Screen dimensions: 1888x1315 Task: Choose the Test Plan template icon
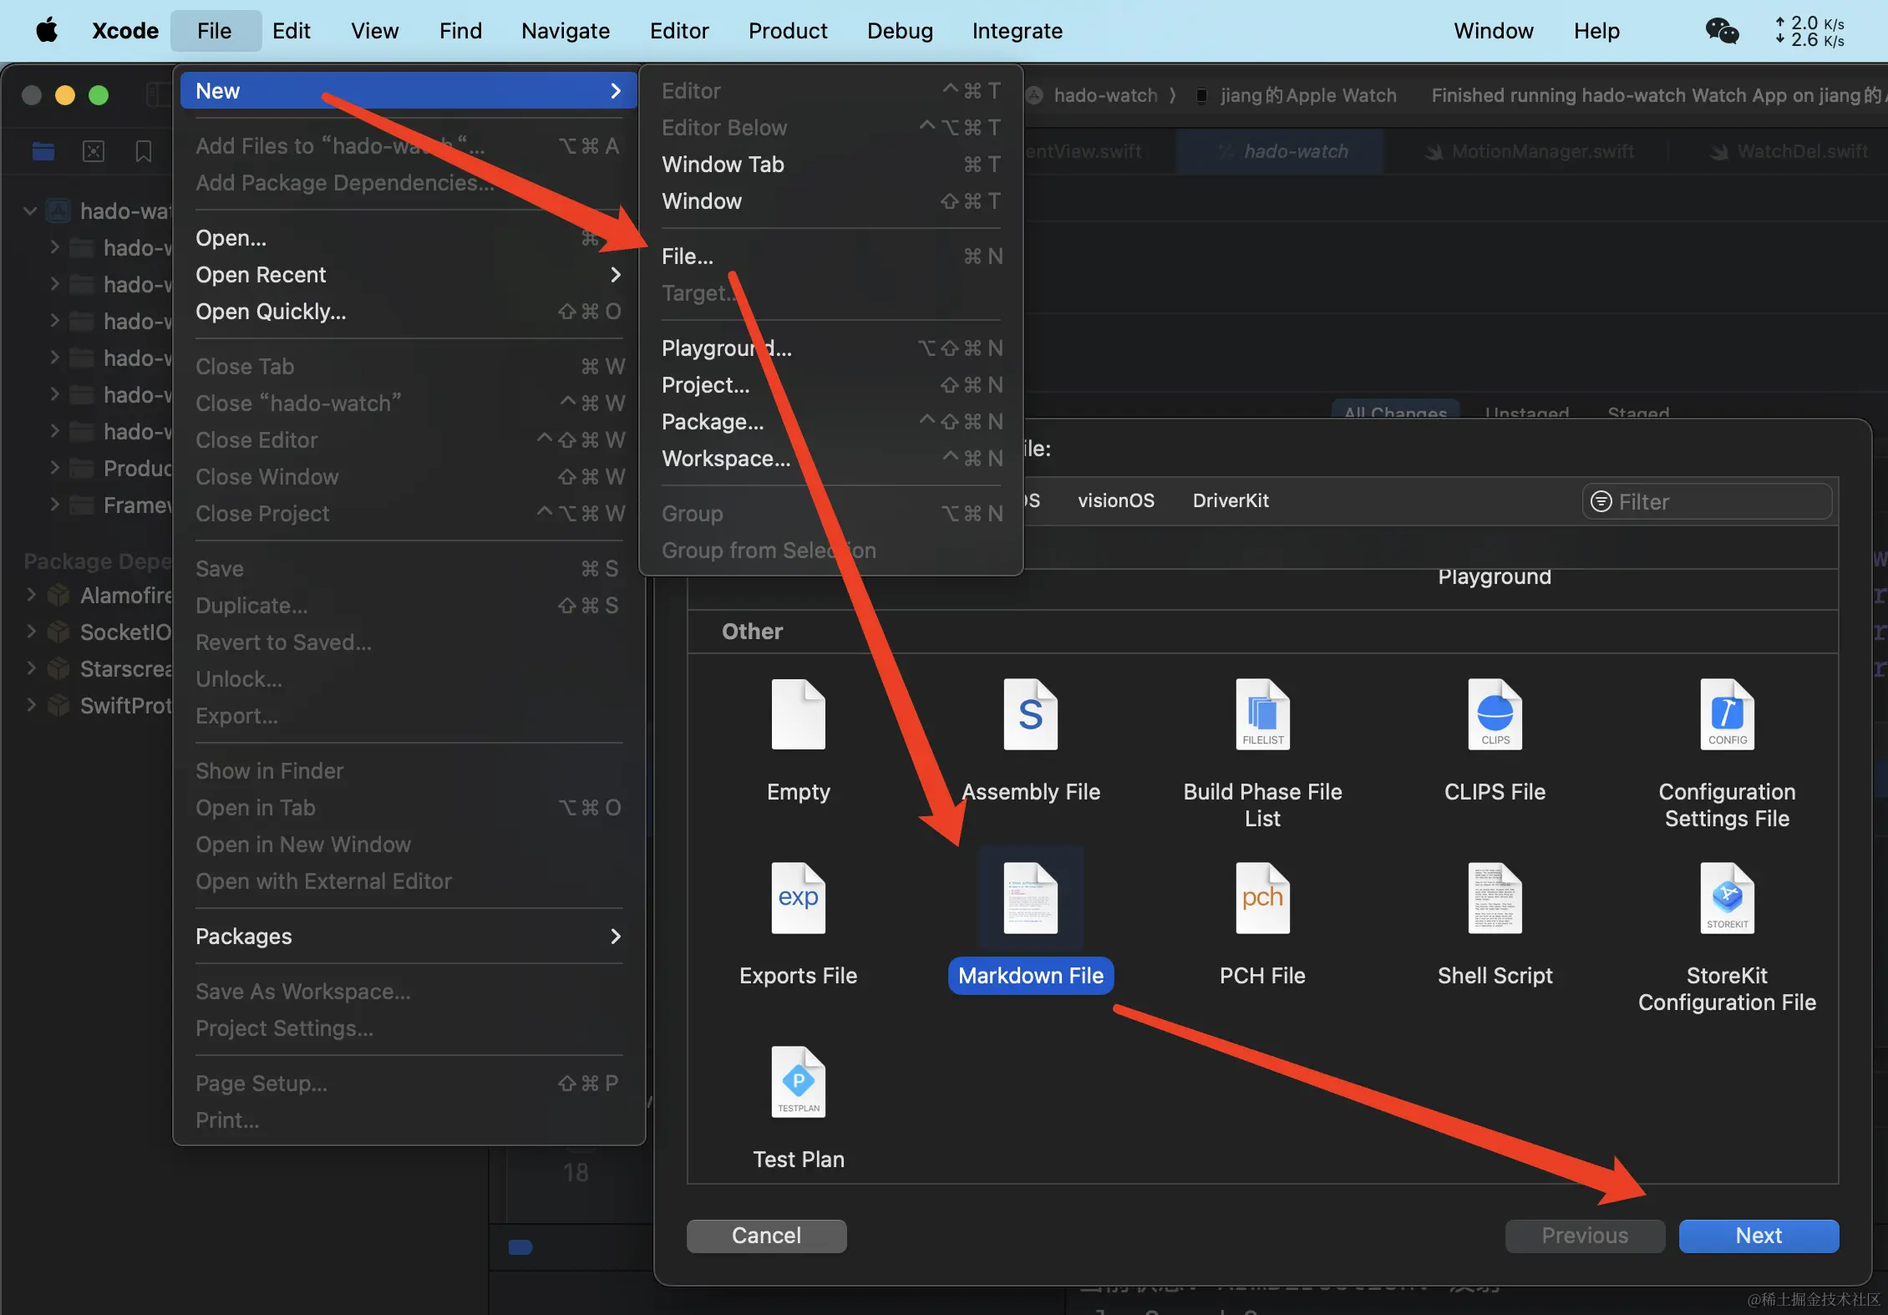(x=798, y=1083)
